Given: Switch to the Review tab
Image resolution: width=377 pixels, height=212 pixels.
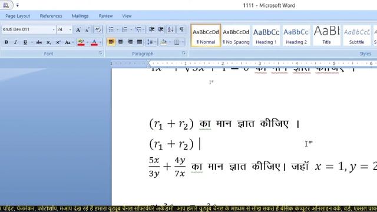Looking at the screenshot, I should (105, 16).
